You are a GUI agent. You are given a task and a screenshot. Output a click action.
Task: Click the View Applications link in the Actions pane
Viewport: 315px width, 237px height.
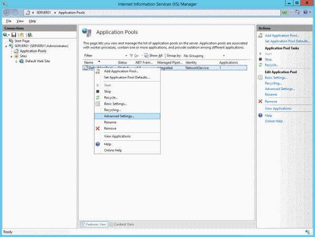pyautogui.click(x=278, y=108)
